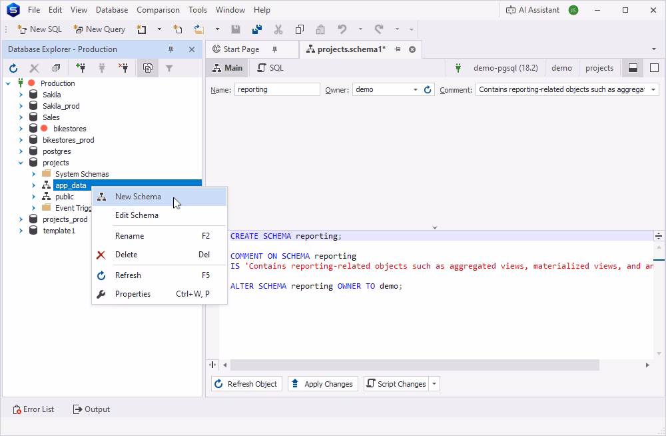Click the Open file folder icon
The image size is (666, 436).
198,29
